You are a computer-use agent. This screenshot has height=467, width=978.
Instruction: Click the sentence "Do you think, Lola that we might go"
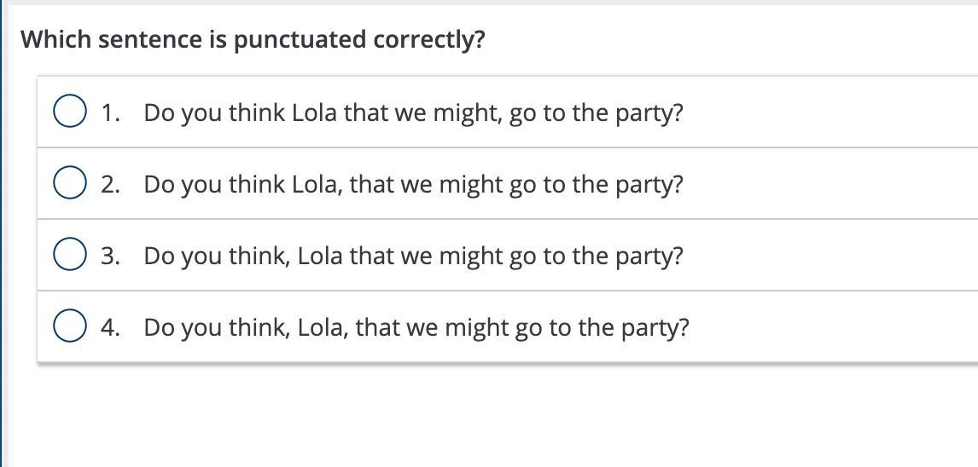(x=413, y=257)
